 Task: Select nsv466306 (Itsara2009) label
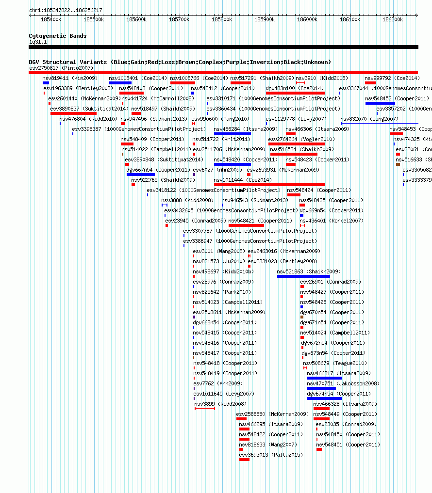317,129
